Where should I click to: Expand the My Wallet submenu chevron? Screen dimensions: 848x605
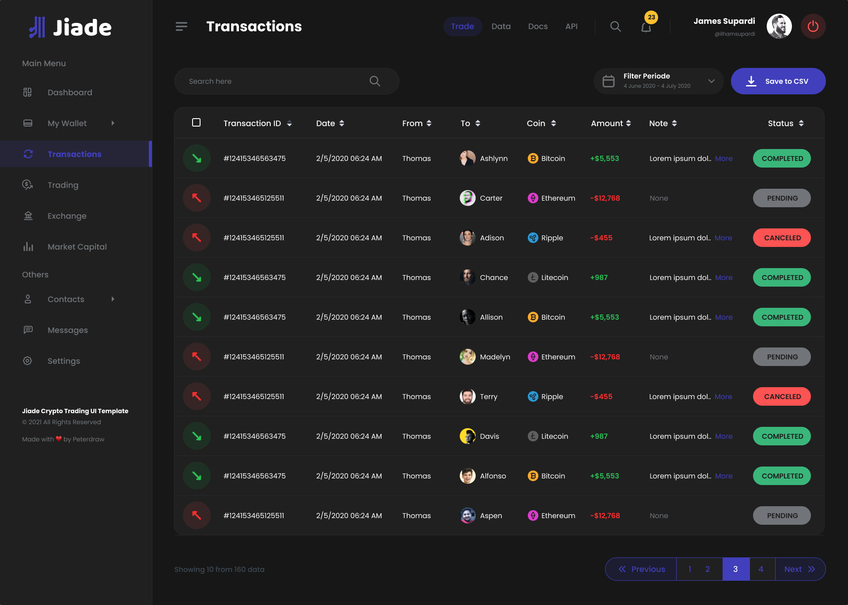coord(113,123)
